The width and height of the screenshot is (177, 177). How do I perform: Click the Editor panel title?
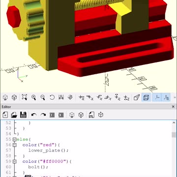(x=6, y=107)
